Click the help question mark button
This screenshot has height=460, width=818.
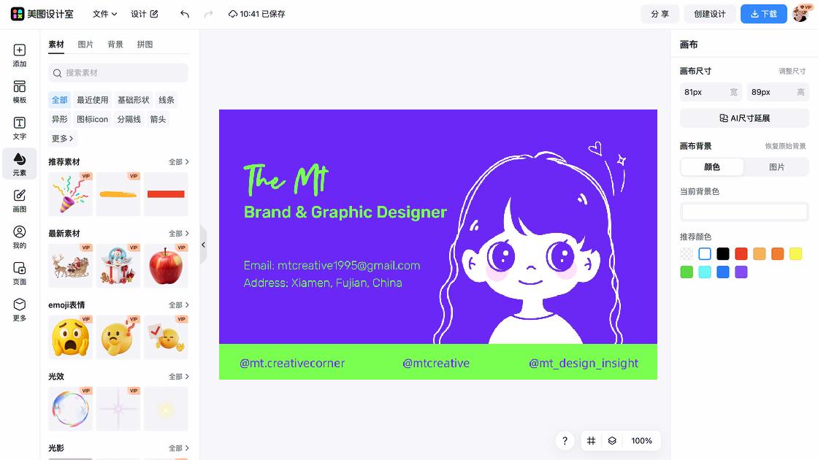(565, 441)
